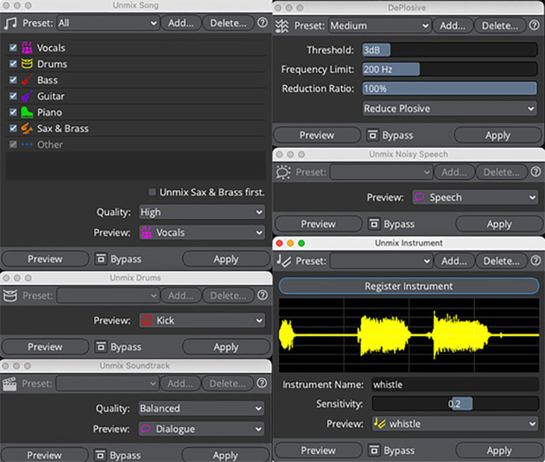Open help in DePlosive window
The image size is (545, 462).
point(535,26)
